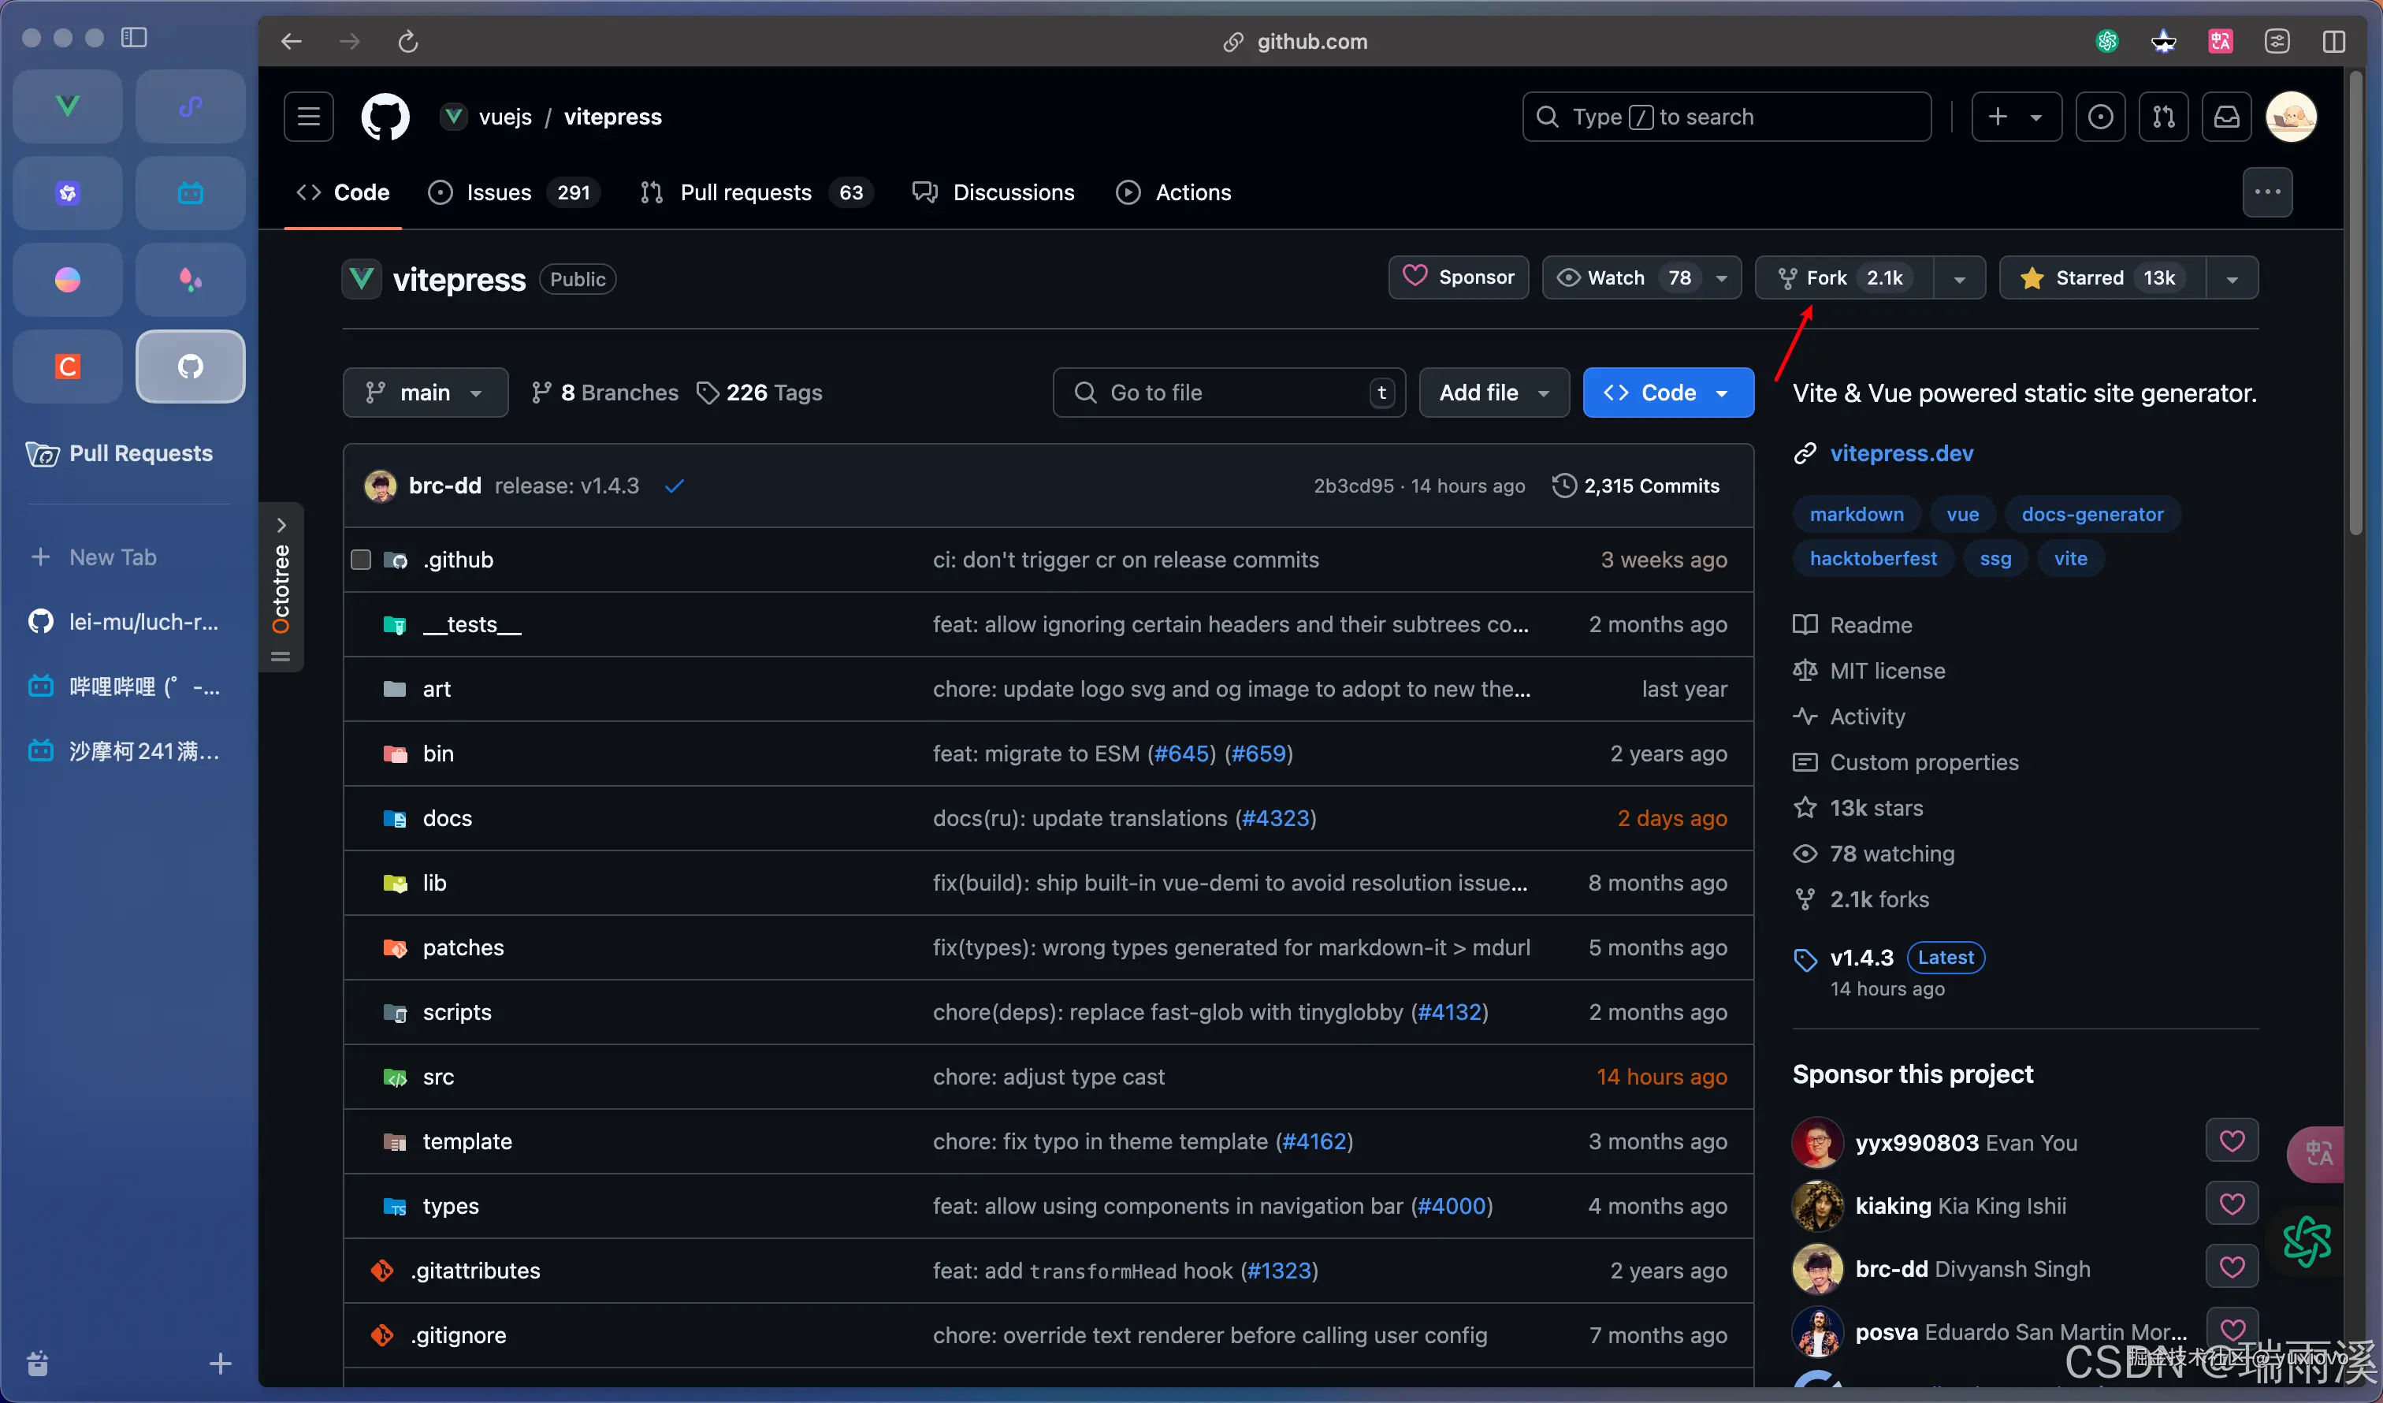Image resolution: width=2383 pixels, height=1403 pixels.
Task: Open the main branch dropdown
Action: click(x=425, y=393)
